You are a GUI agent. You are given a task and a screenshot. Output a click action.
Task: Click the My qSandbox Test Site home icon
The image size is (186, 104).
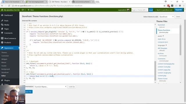(2, 10)
